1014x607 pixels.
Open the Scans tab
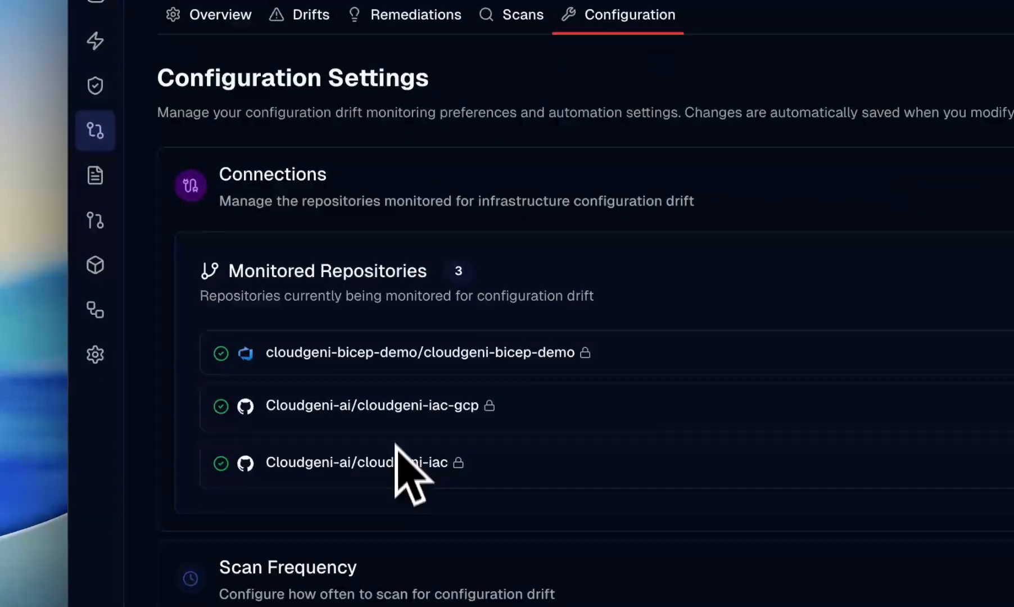pyautogui.click(x=511, y=15)
